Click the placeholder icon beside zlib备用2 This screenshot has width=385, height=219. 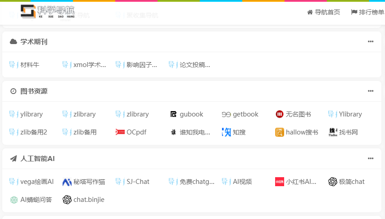[x=14, y=132]
